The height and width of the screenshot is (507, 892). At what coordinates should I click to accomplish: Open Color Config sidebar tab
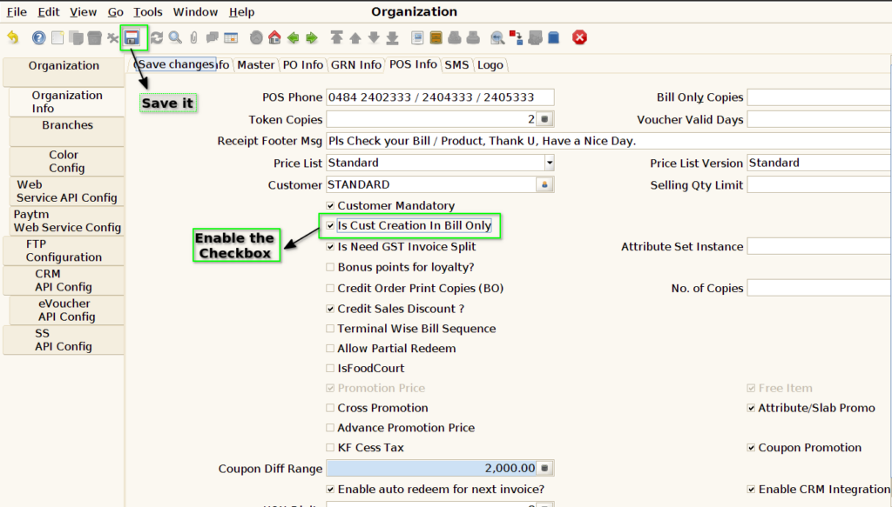click(67, 161)
